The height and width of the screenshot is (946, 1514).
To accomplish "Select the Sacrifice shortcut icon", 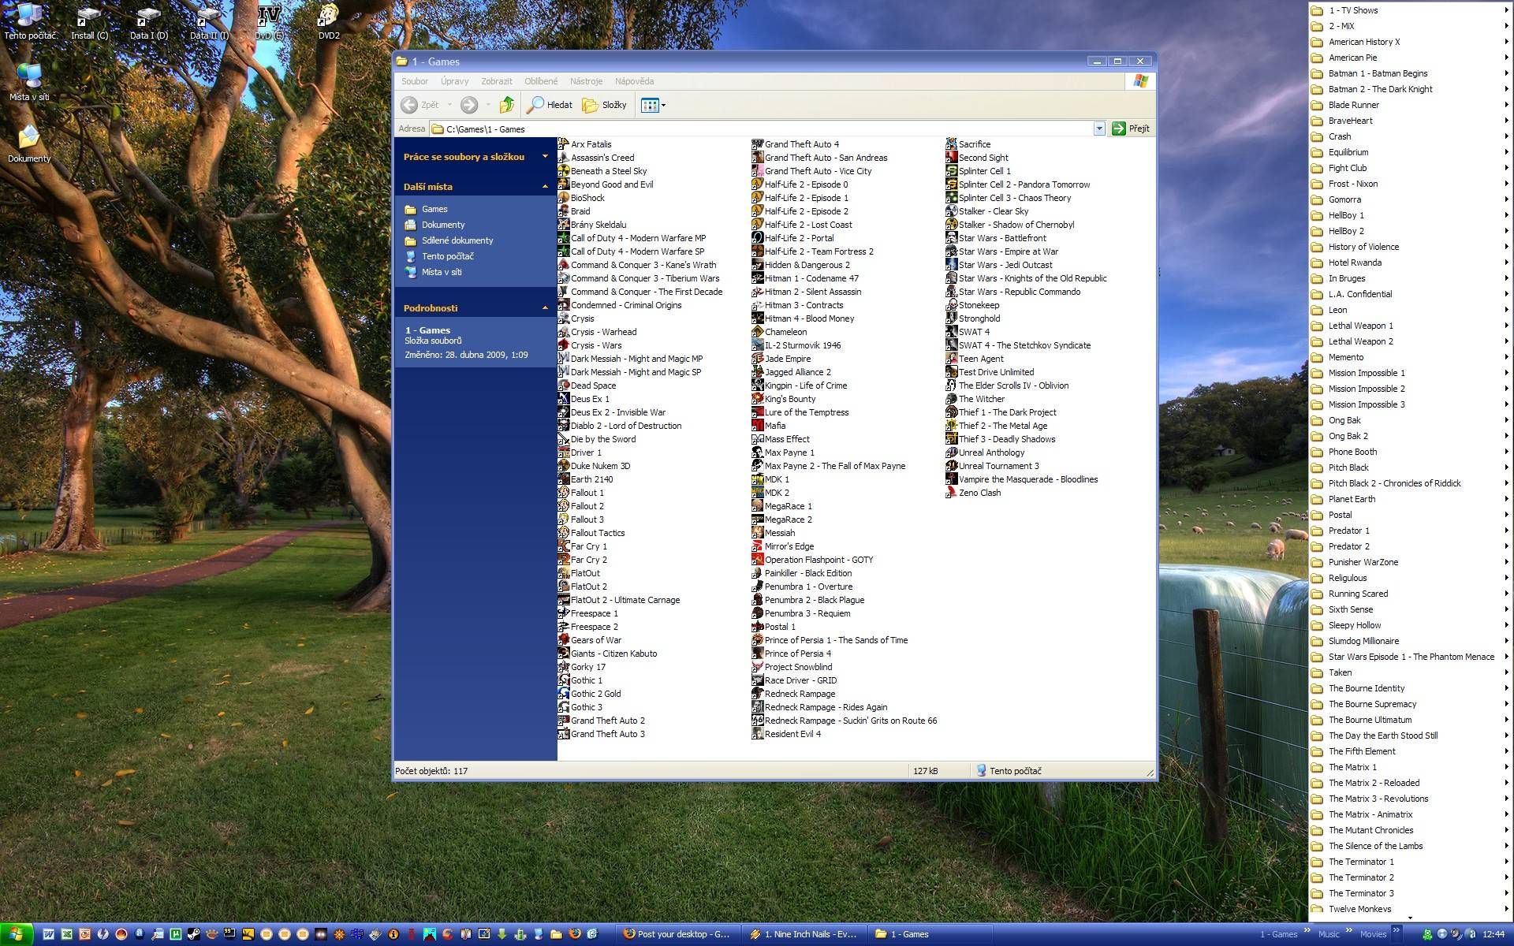I will (952, 144).
